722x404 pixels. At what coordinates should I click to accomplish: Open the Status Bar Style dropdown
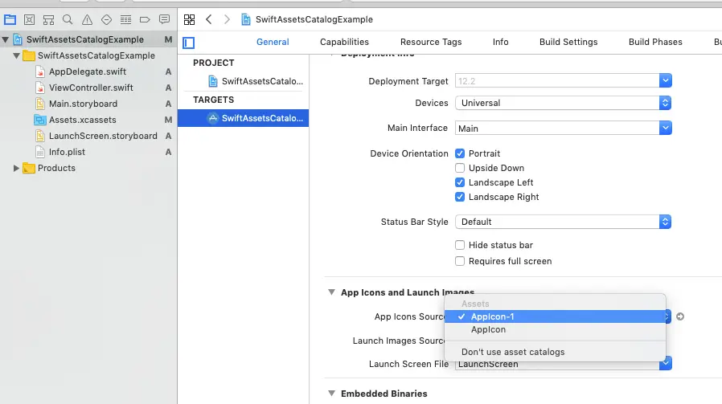(x=563, y=222)
